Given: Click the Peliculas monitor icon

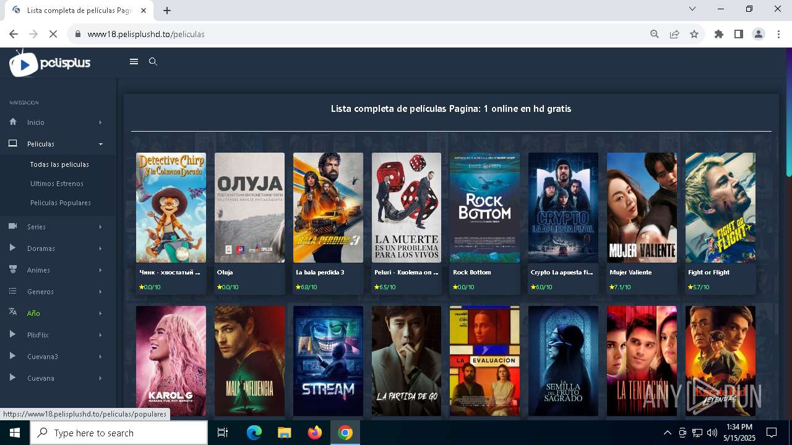Looking at the screenshot, I should pos(13,143).
